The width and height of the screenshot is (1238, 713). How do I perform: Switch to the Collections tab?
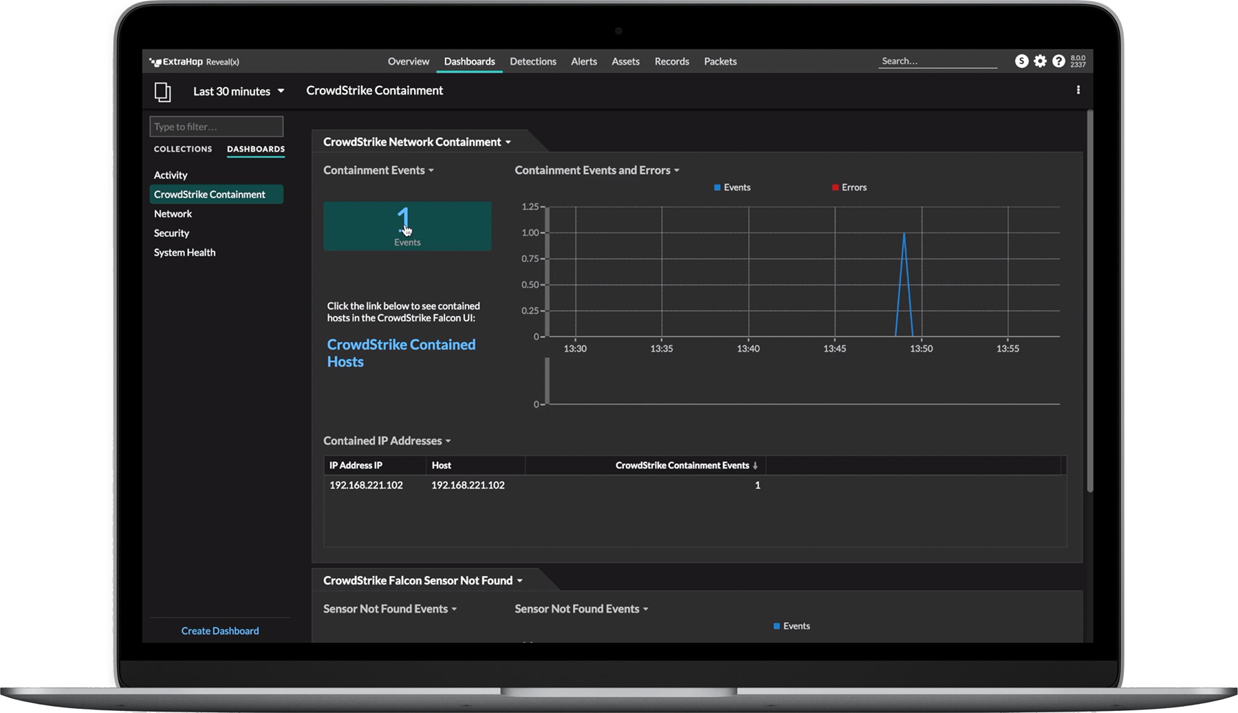[183, 149]
